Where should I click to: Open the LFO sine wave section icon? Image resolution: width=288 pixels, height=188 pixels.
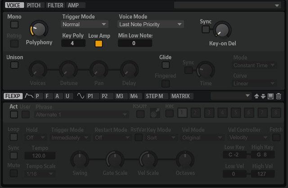pyautogui.click(x=81, y=96)
